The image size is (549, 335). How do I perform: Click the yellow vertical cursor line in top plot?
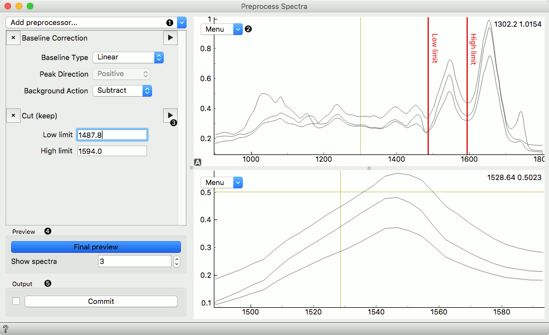[x=360, y=86]
